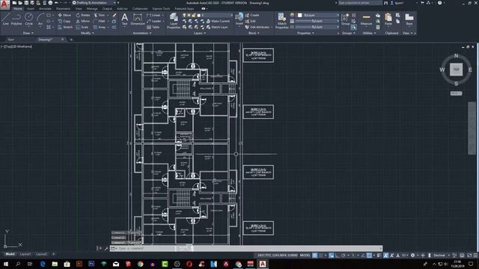Click the application menu A button
This screenshot has height=269, width=479.
click(x=4, y=4)
